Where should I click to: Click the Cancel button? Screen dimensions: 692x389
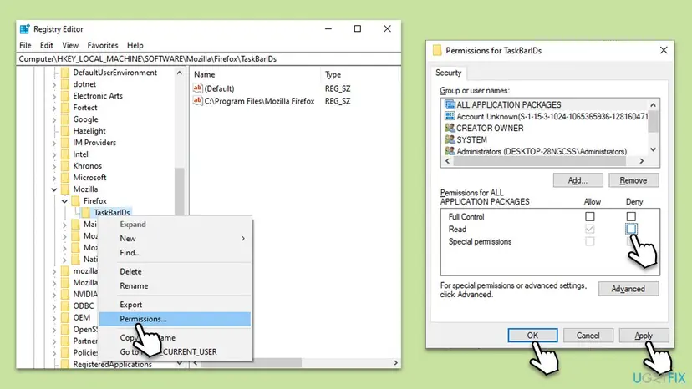588,336
